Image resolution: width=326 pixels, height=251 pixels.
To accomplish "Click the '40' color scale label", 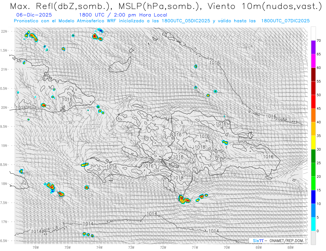I will 319,122.
